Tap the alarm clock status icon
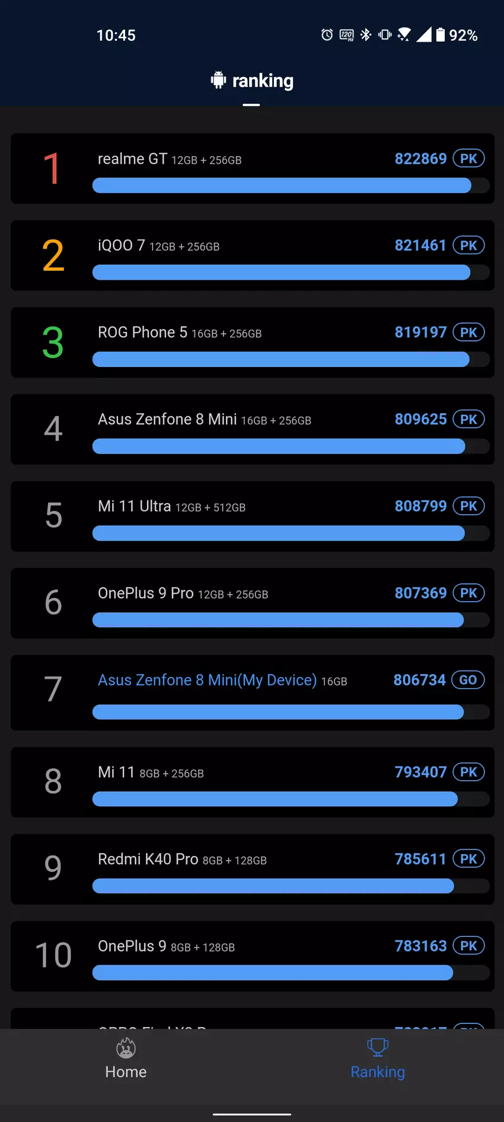The image size is (504, 1122). (x=327, y=35)
